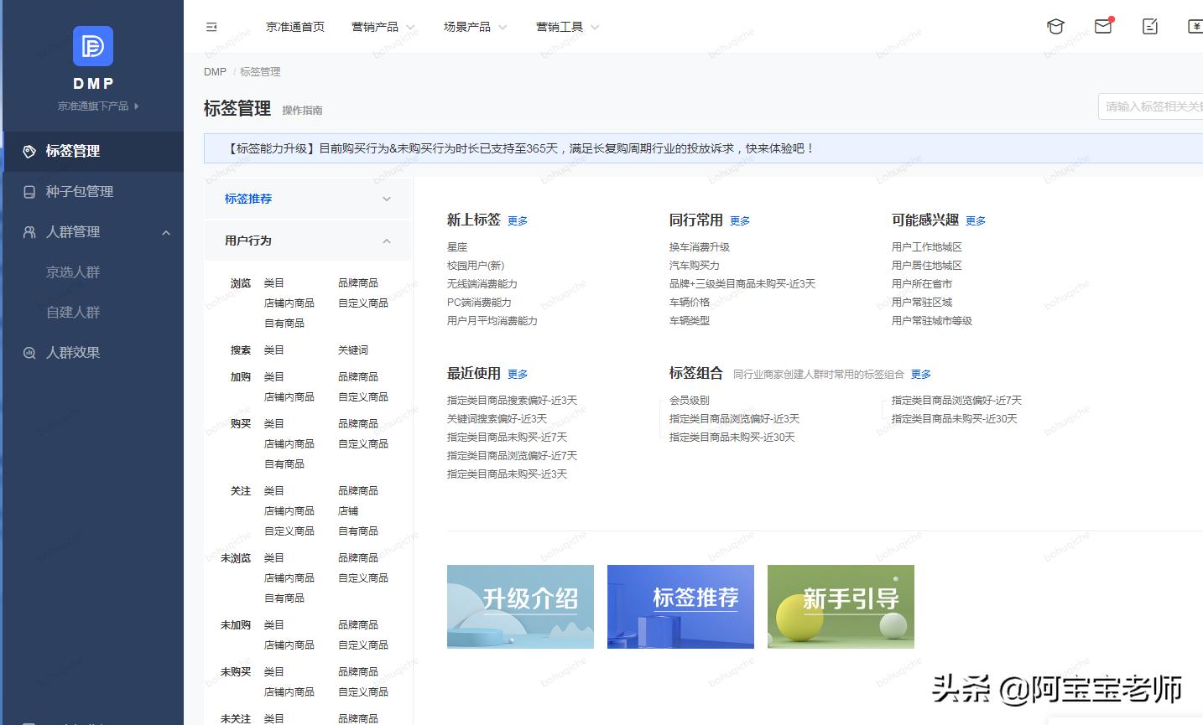Click 更多 next to 同行常用
The width and height of the screenshot is (1203, 725).
click(x=739, y=220)
